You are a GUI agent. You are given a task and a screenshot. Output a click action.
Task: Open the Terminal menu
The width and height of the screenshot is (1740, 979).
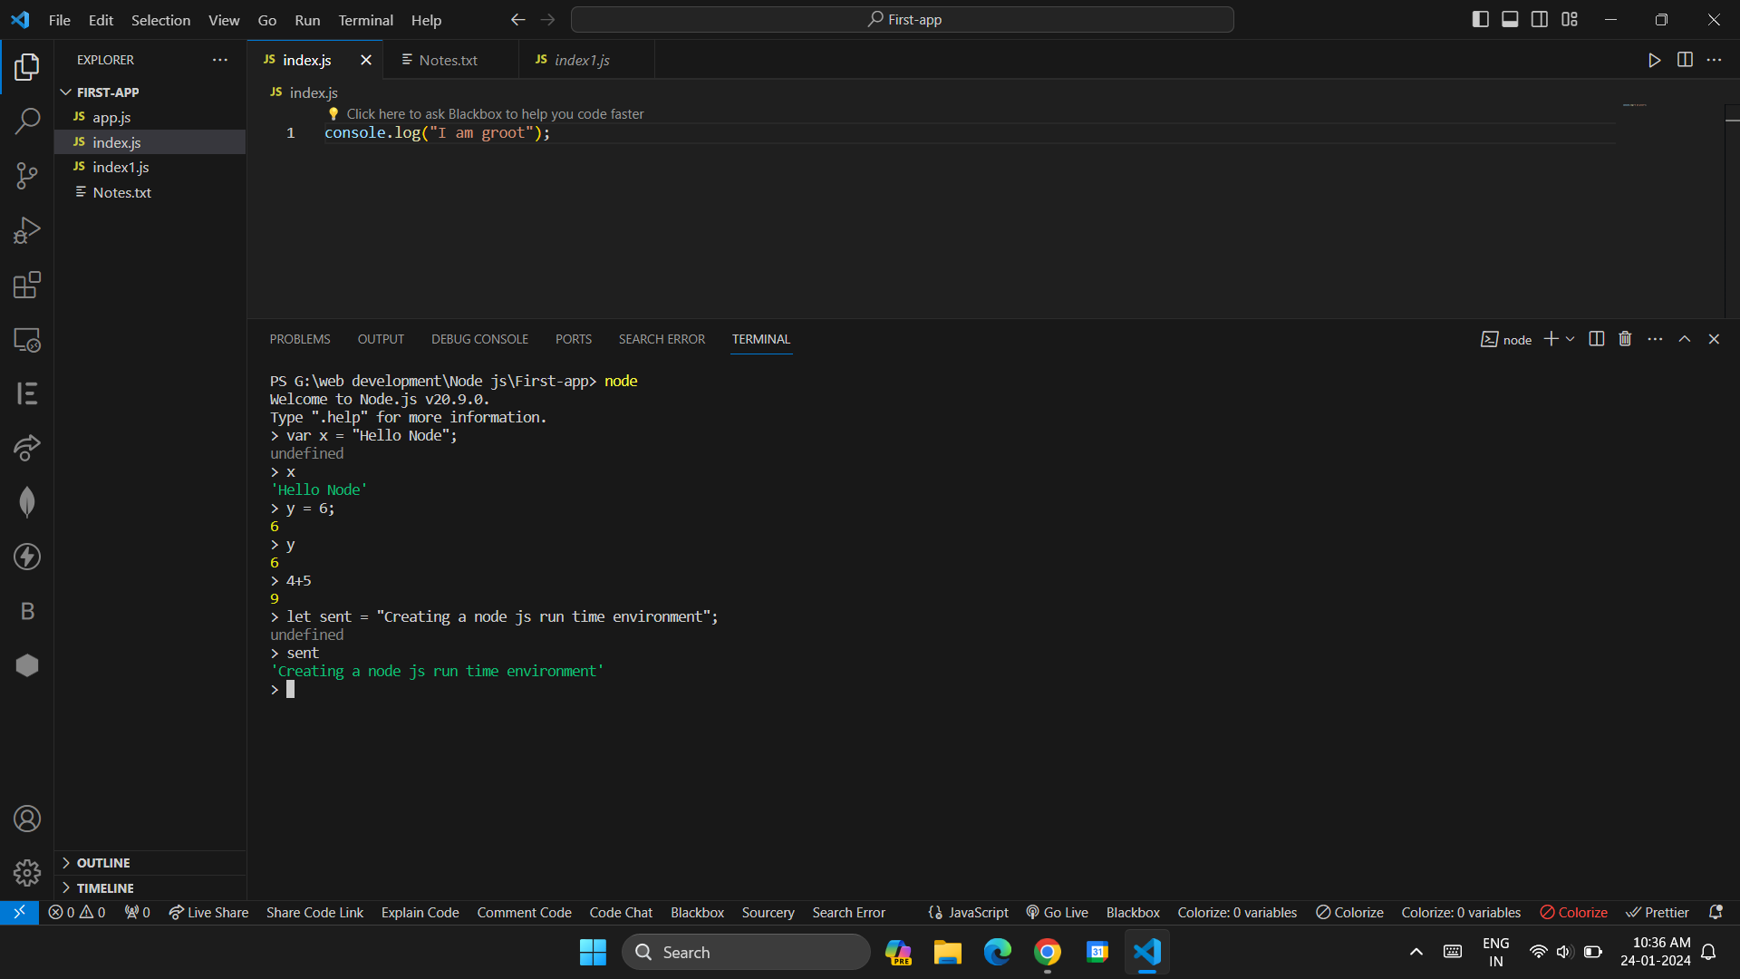(365, 20)
